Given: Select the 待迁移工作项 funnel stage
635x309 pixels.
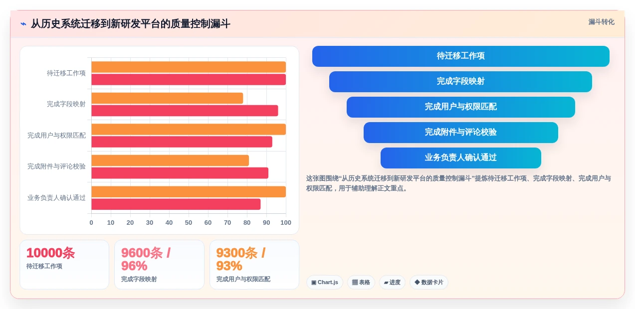Looking at the screenshot, I should click(x=461, y=56).
